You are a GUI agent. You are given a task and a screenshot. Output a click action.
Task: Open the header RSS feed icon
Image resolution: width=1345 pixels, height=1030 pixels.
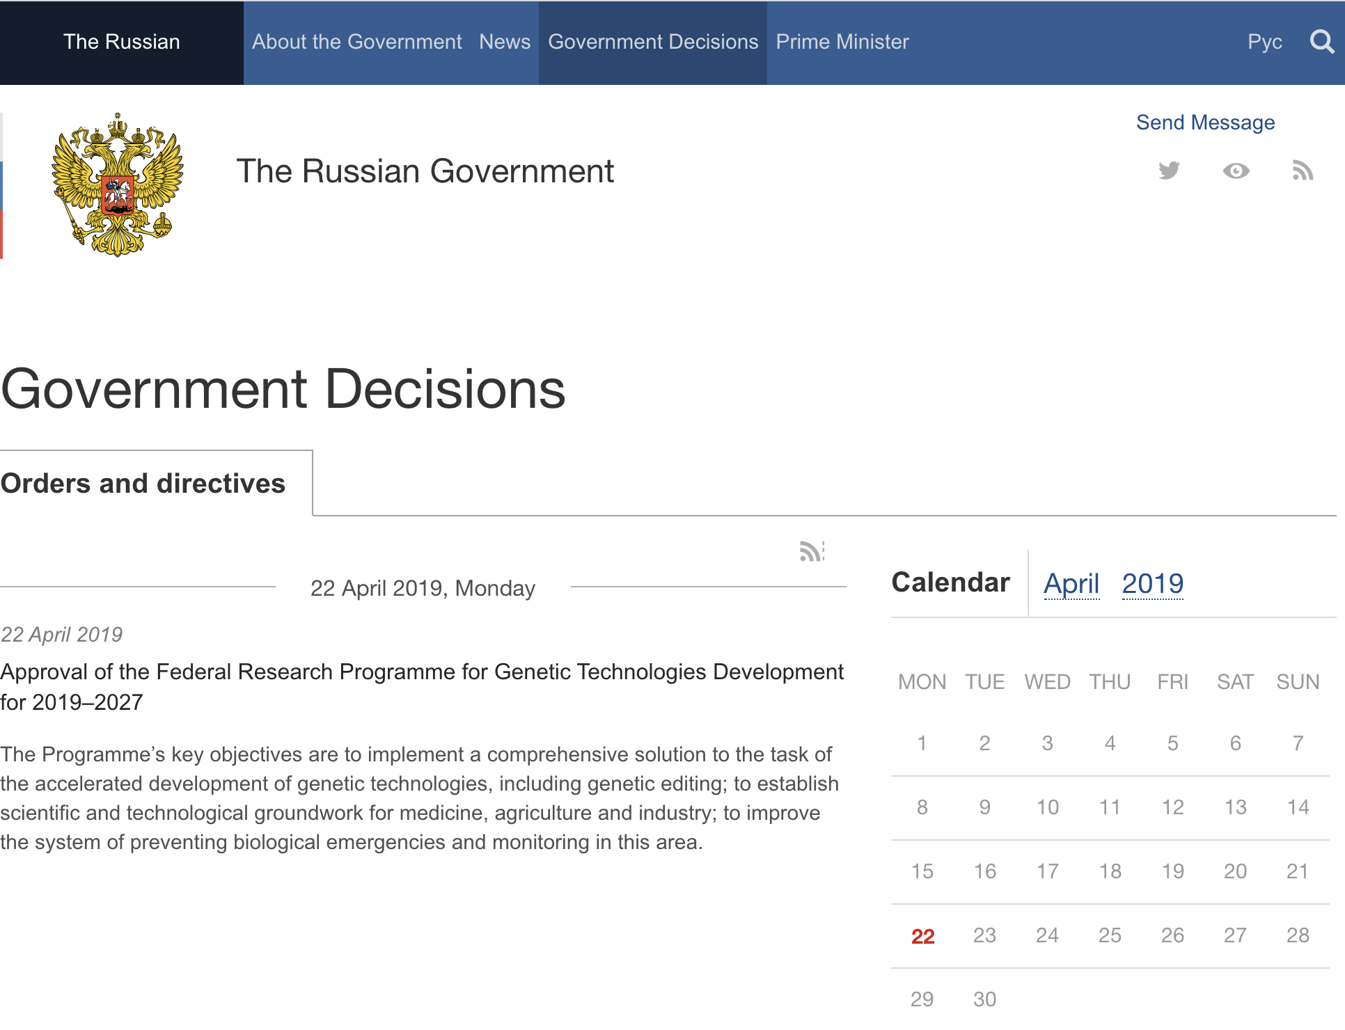pyautogui.click(x=1302, y=171)
